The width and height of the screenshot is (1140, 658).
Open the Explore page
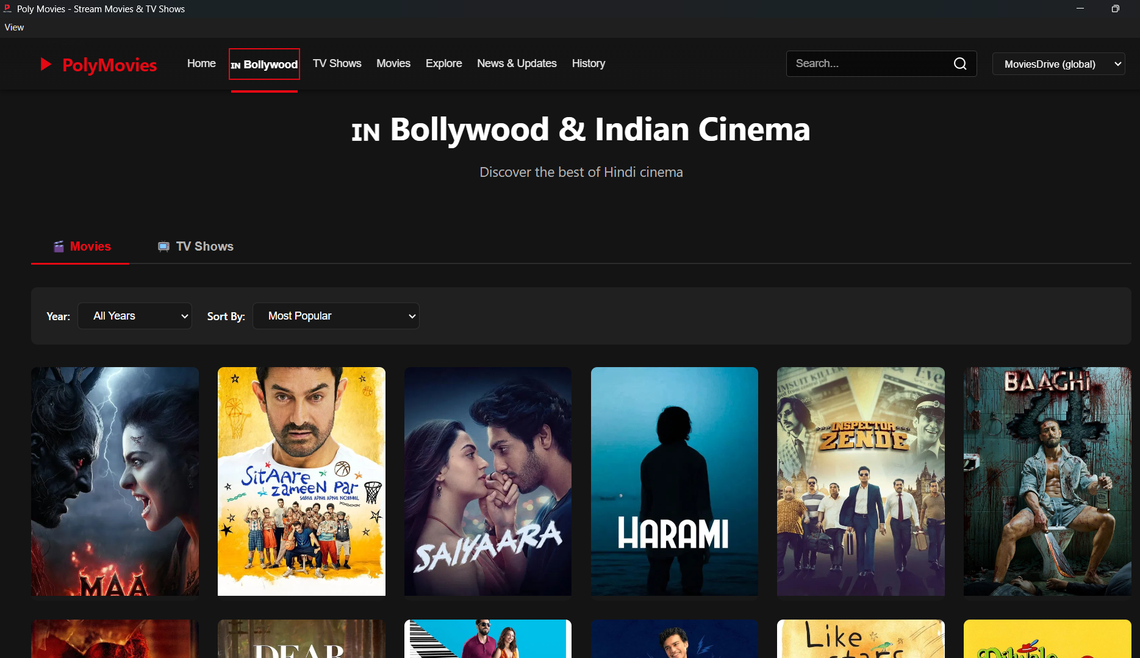tap(443, 63)
